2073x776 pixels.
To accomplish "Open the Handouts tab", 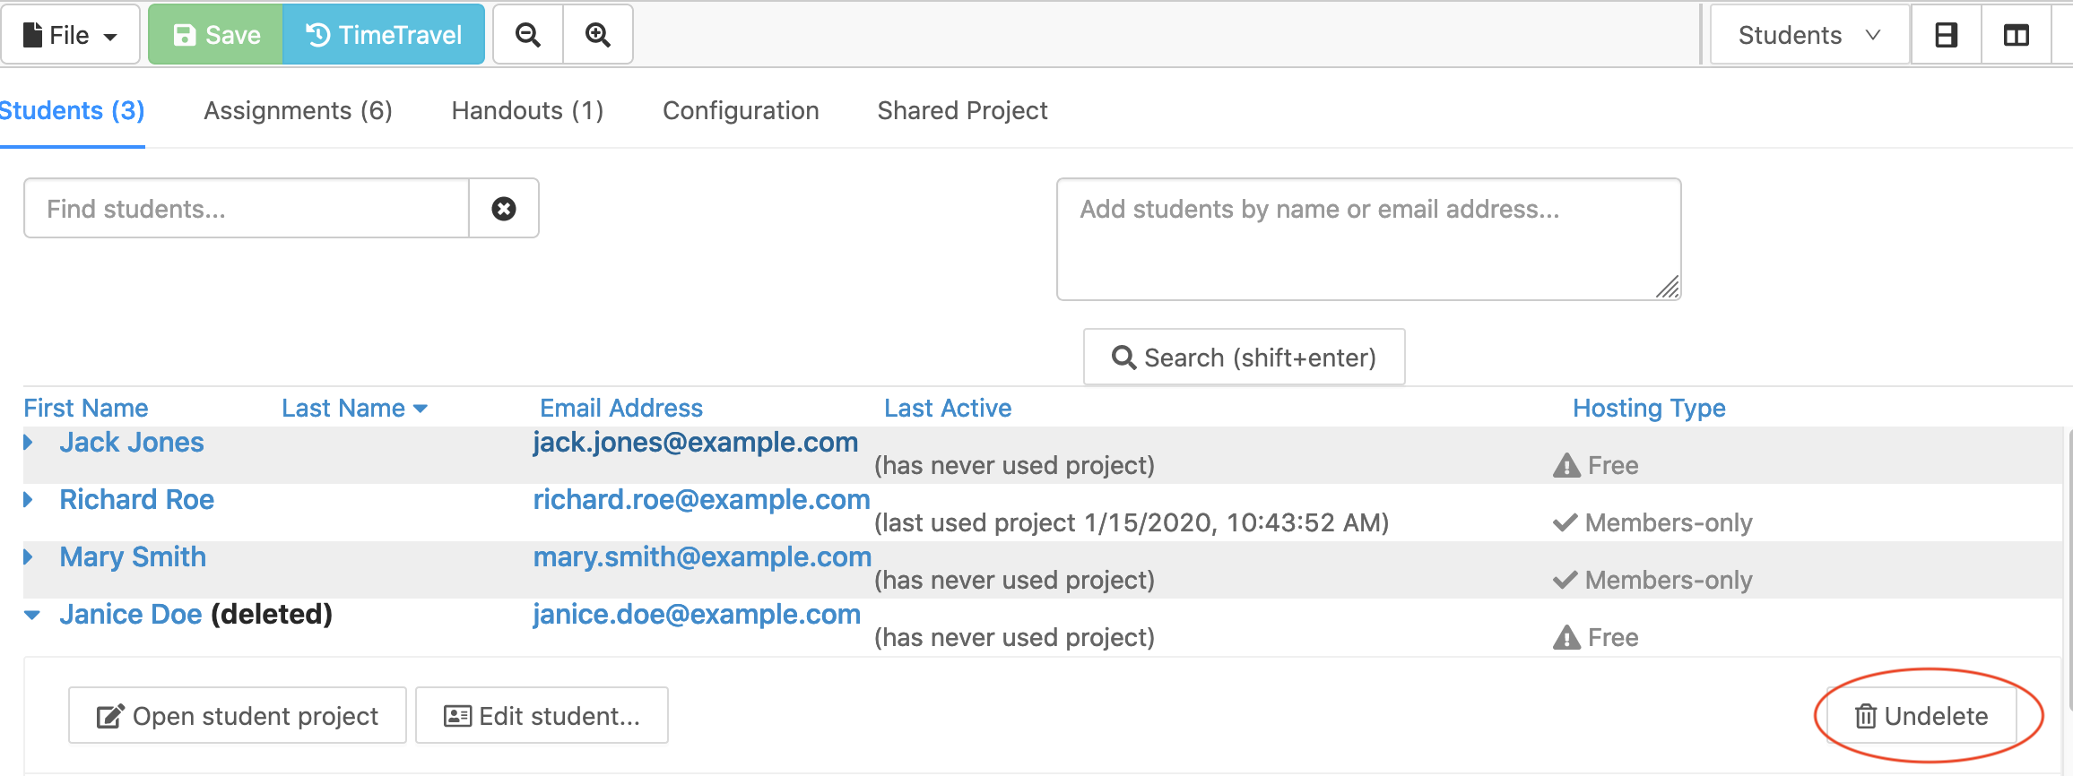I will [527, 110].
